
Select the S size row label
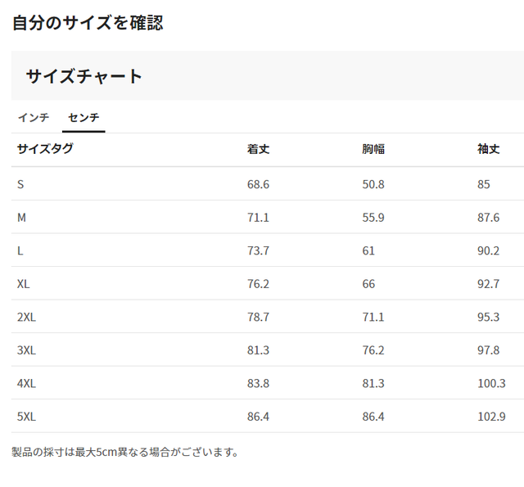coord(20,184)
